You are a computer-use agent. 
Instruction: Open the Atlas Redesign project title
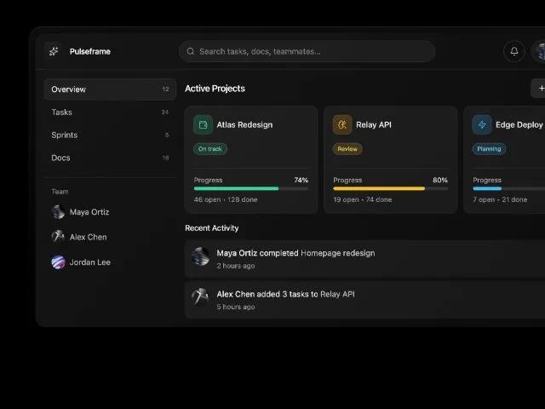(244, 125)
